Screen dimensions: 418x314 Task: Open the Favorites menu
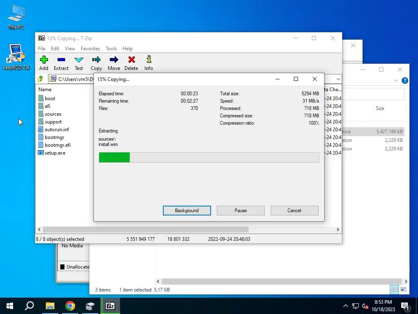tap(90, 49)
